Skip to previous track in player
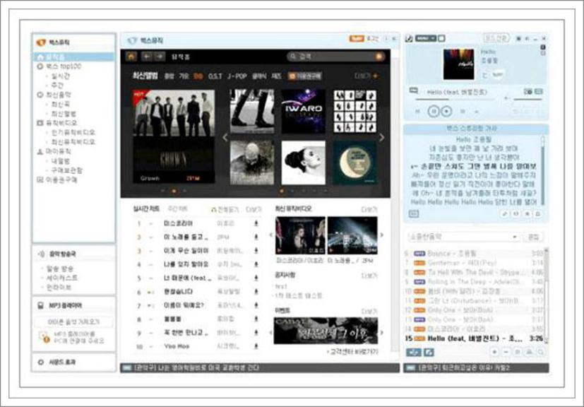Image resolution: width=584 pixels, height=407 pixels. click(x=418, y=111)
